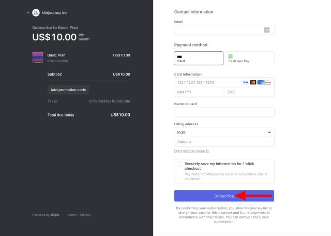The image size is (331, 236).
Task: Click Enter address manually link
Action: [191, 151]
